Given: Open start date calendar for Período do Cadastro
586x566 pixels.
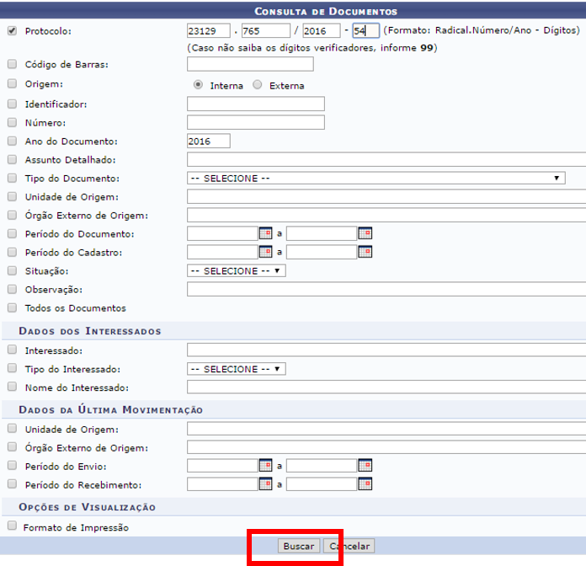Looking at the screenshot, I should point(265,252).
